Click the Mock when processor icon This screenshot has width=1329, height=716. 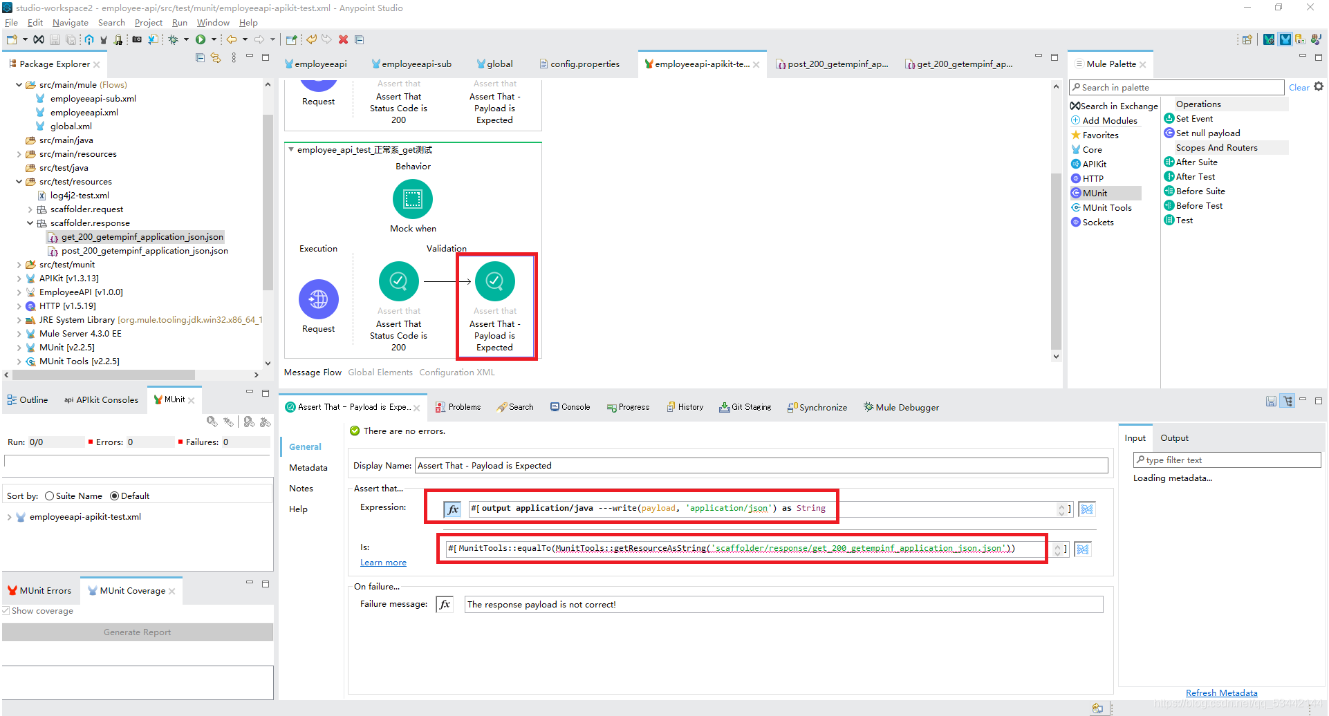413,199
